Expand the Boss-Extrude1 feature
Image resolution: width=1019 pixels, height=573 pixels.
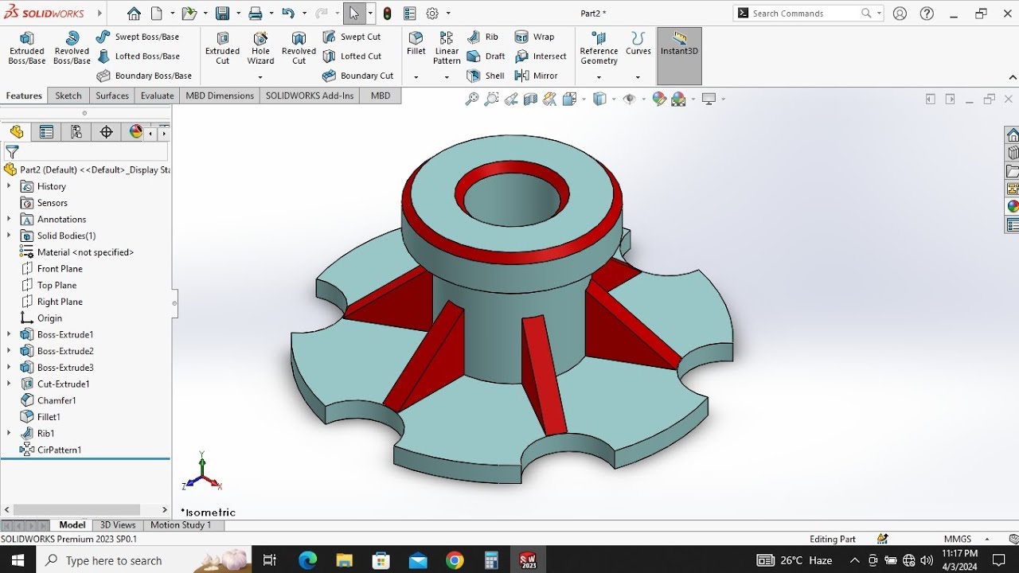pyautogui.click(x=9, y=334)
